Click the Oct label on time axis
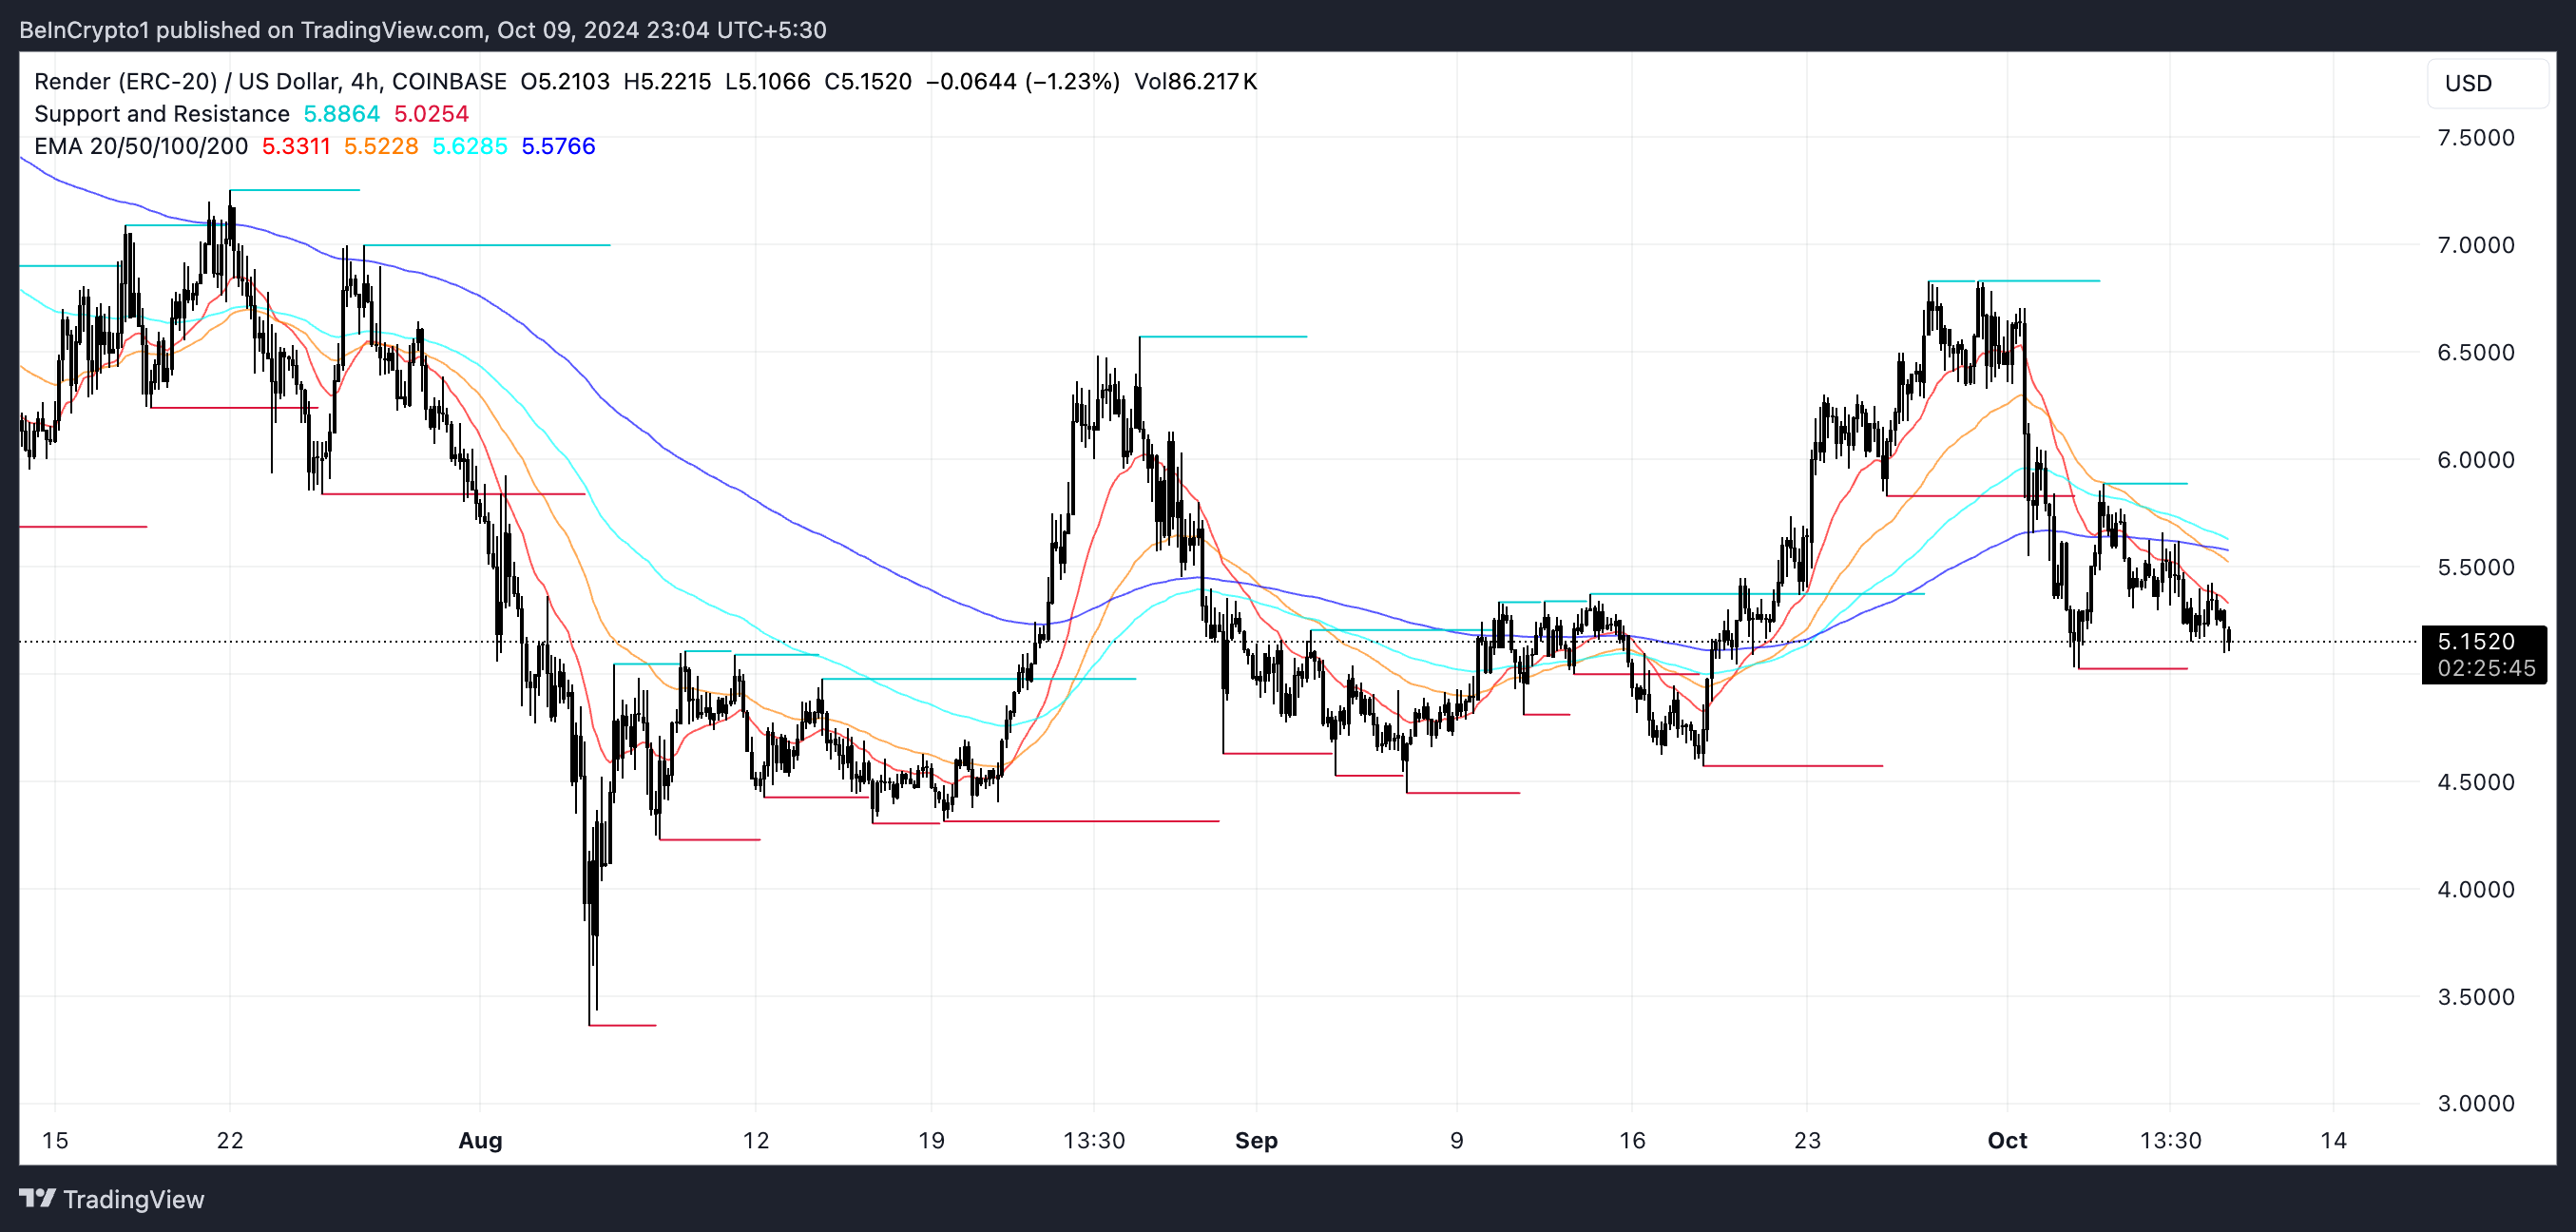Image resolution: width=2576 pixels, height=1232 pixels. tap(2006, 1140)
